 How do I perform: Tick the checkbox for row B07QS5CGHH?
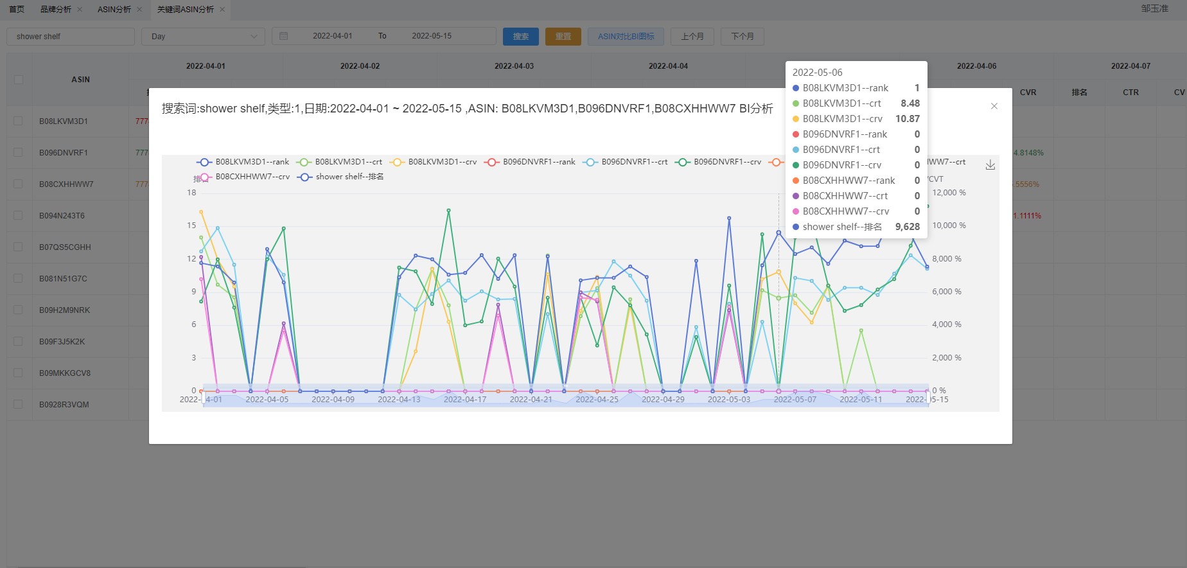(x=18, y=247)
